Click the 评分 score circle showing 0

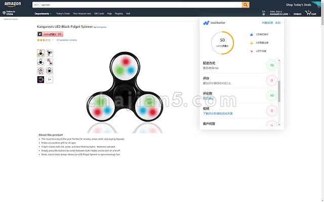(x=272, y=80)
